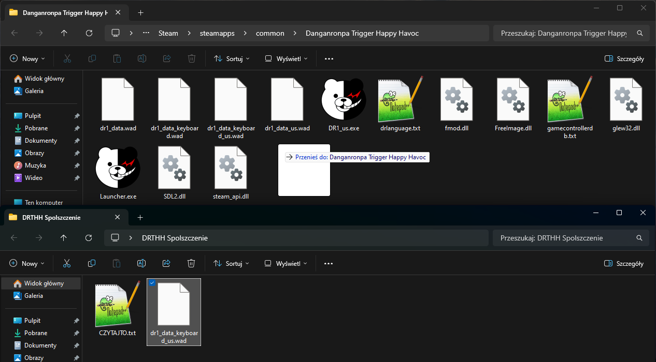Toggle Szczegóły pane in DRTHH Spolszczenie window
Image resolution: width=656 pixels, height=362 pixels.
pos(624,263)
